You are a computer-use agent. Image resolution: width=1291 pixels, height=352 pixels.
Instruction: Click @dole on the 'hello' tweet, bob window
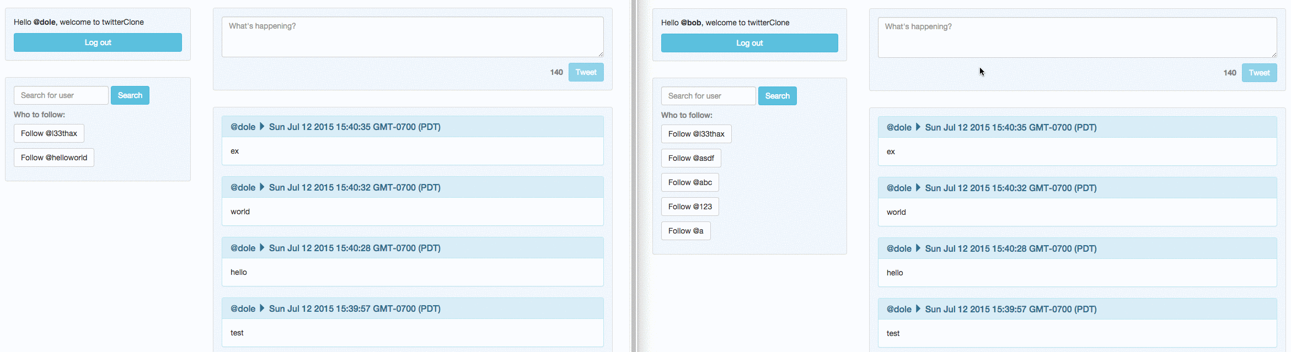(x=899, y=248)
